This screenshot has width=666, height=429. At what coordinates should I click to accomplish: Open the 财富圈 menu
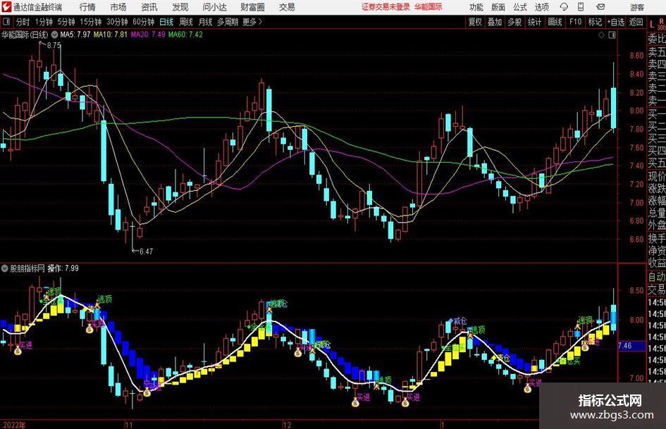pyautogui.click(x=252, y=7)
